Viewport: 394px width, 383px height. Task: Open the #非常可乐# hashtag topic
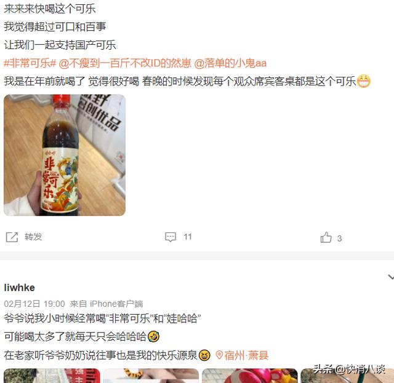(30, 63)
